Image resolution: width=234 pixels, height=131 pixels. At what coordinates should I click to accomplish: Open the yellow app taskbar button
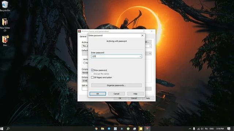141,128
